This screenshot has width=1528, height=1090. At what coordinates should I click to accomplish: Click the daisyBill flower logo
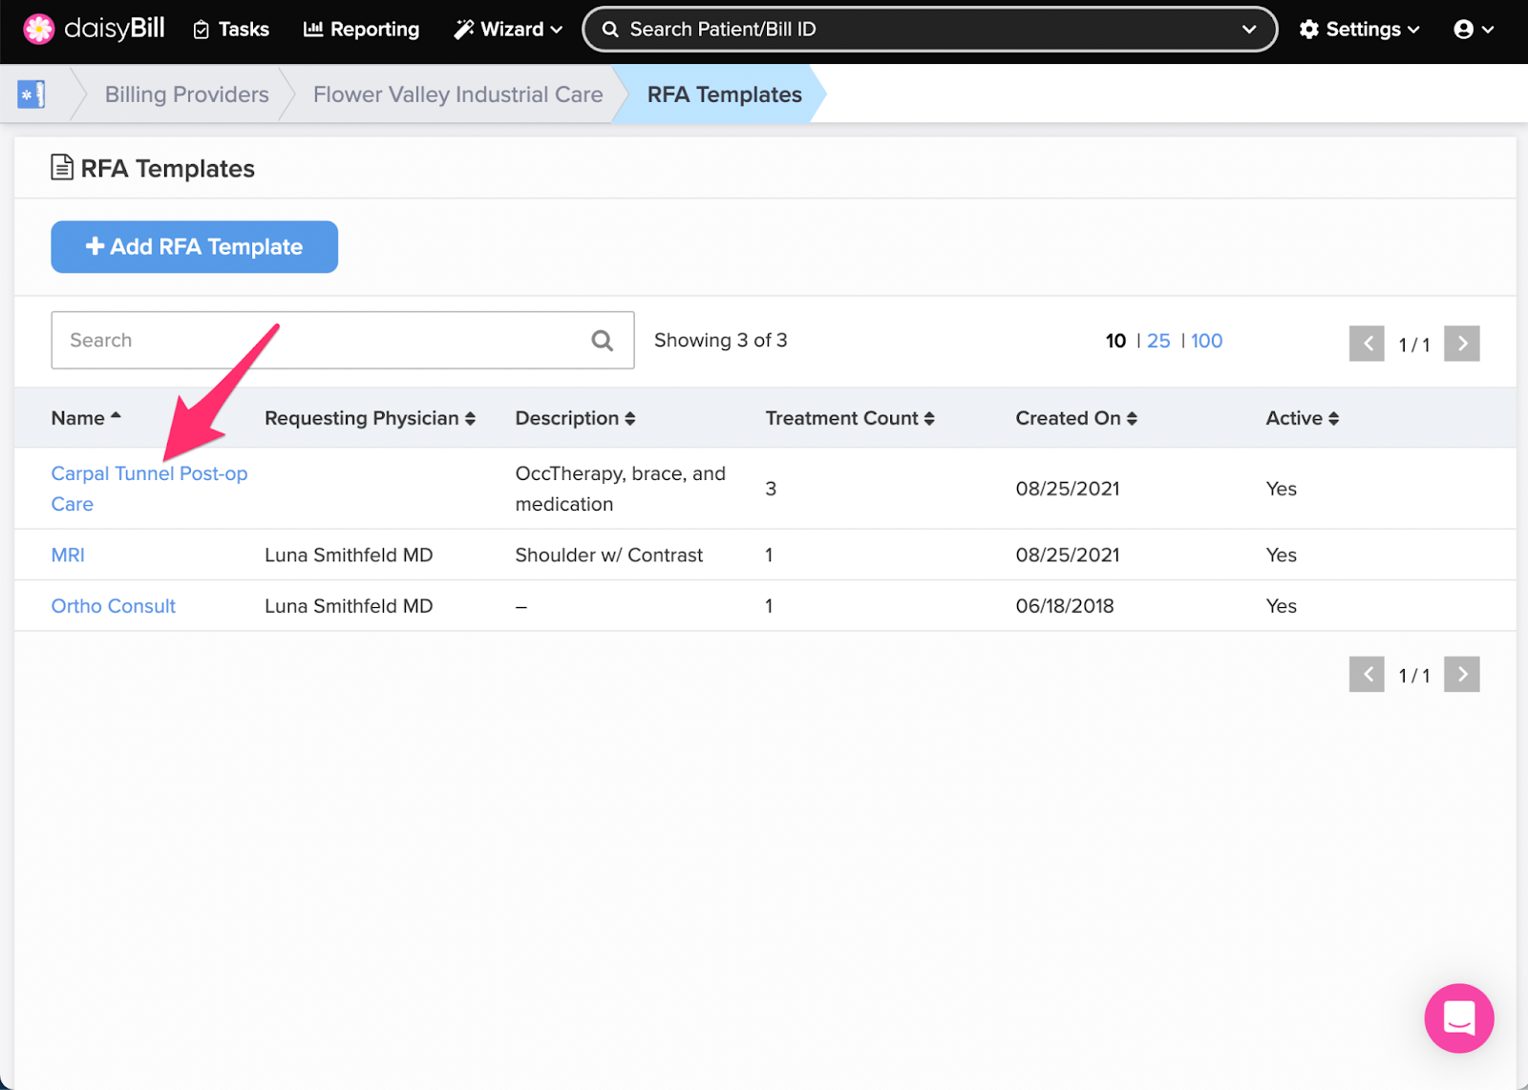(x=39, y=30)
